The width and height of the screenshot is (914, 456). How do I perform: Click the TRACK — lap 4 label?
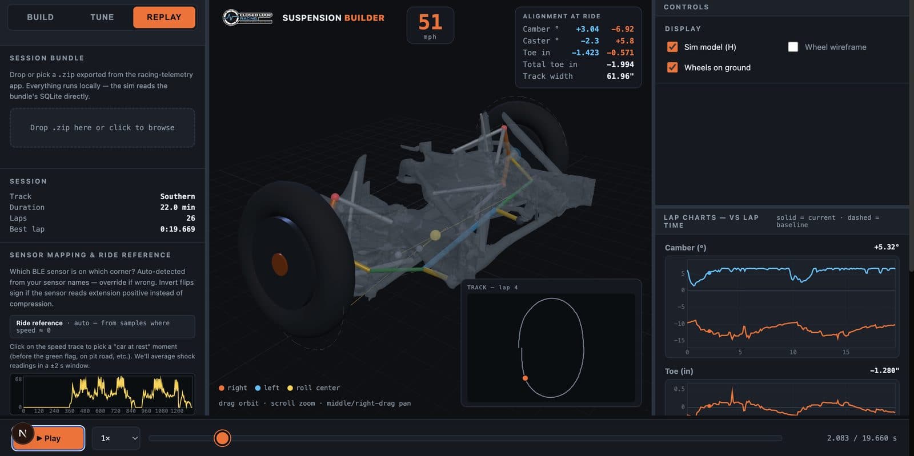point(492,288)
